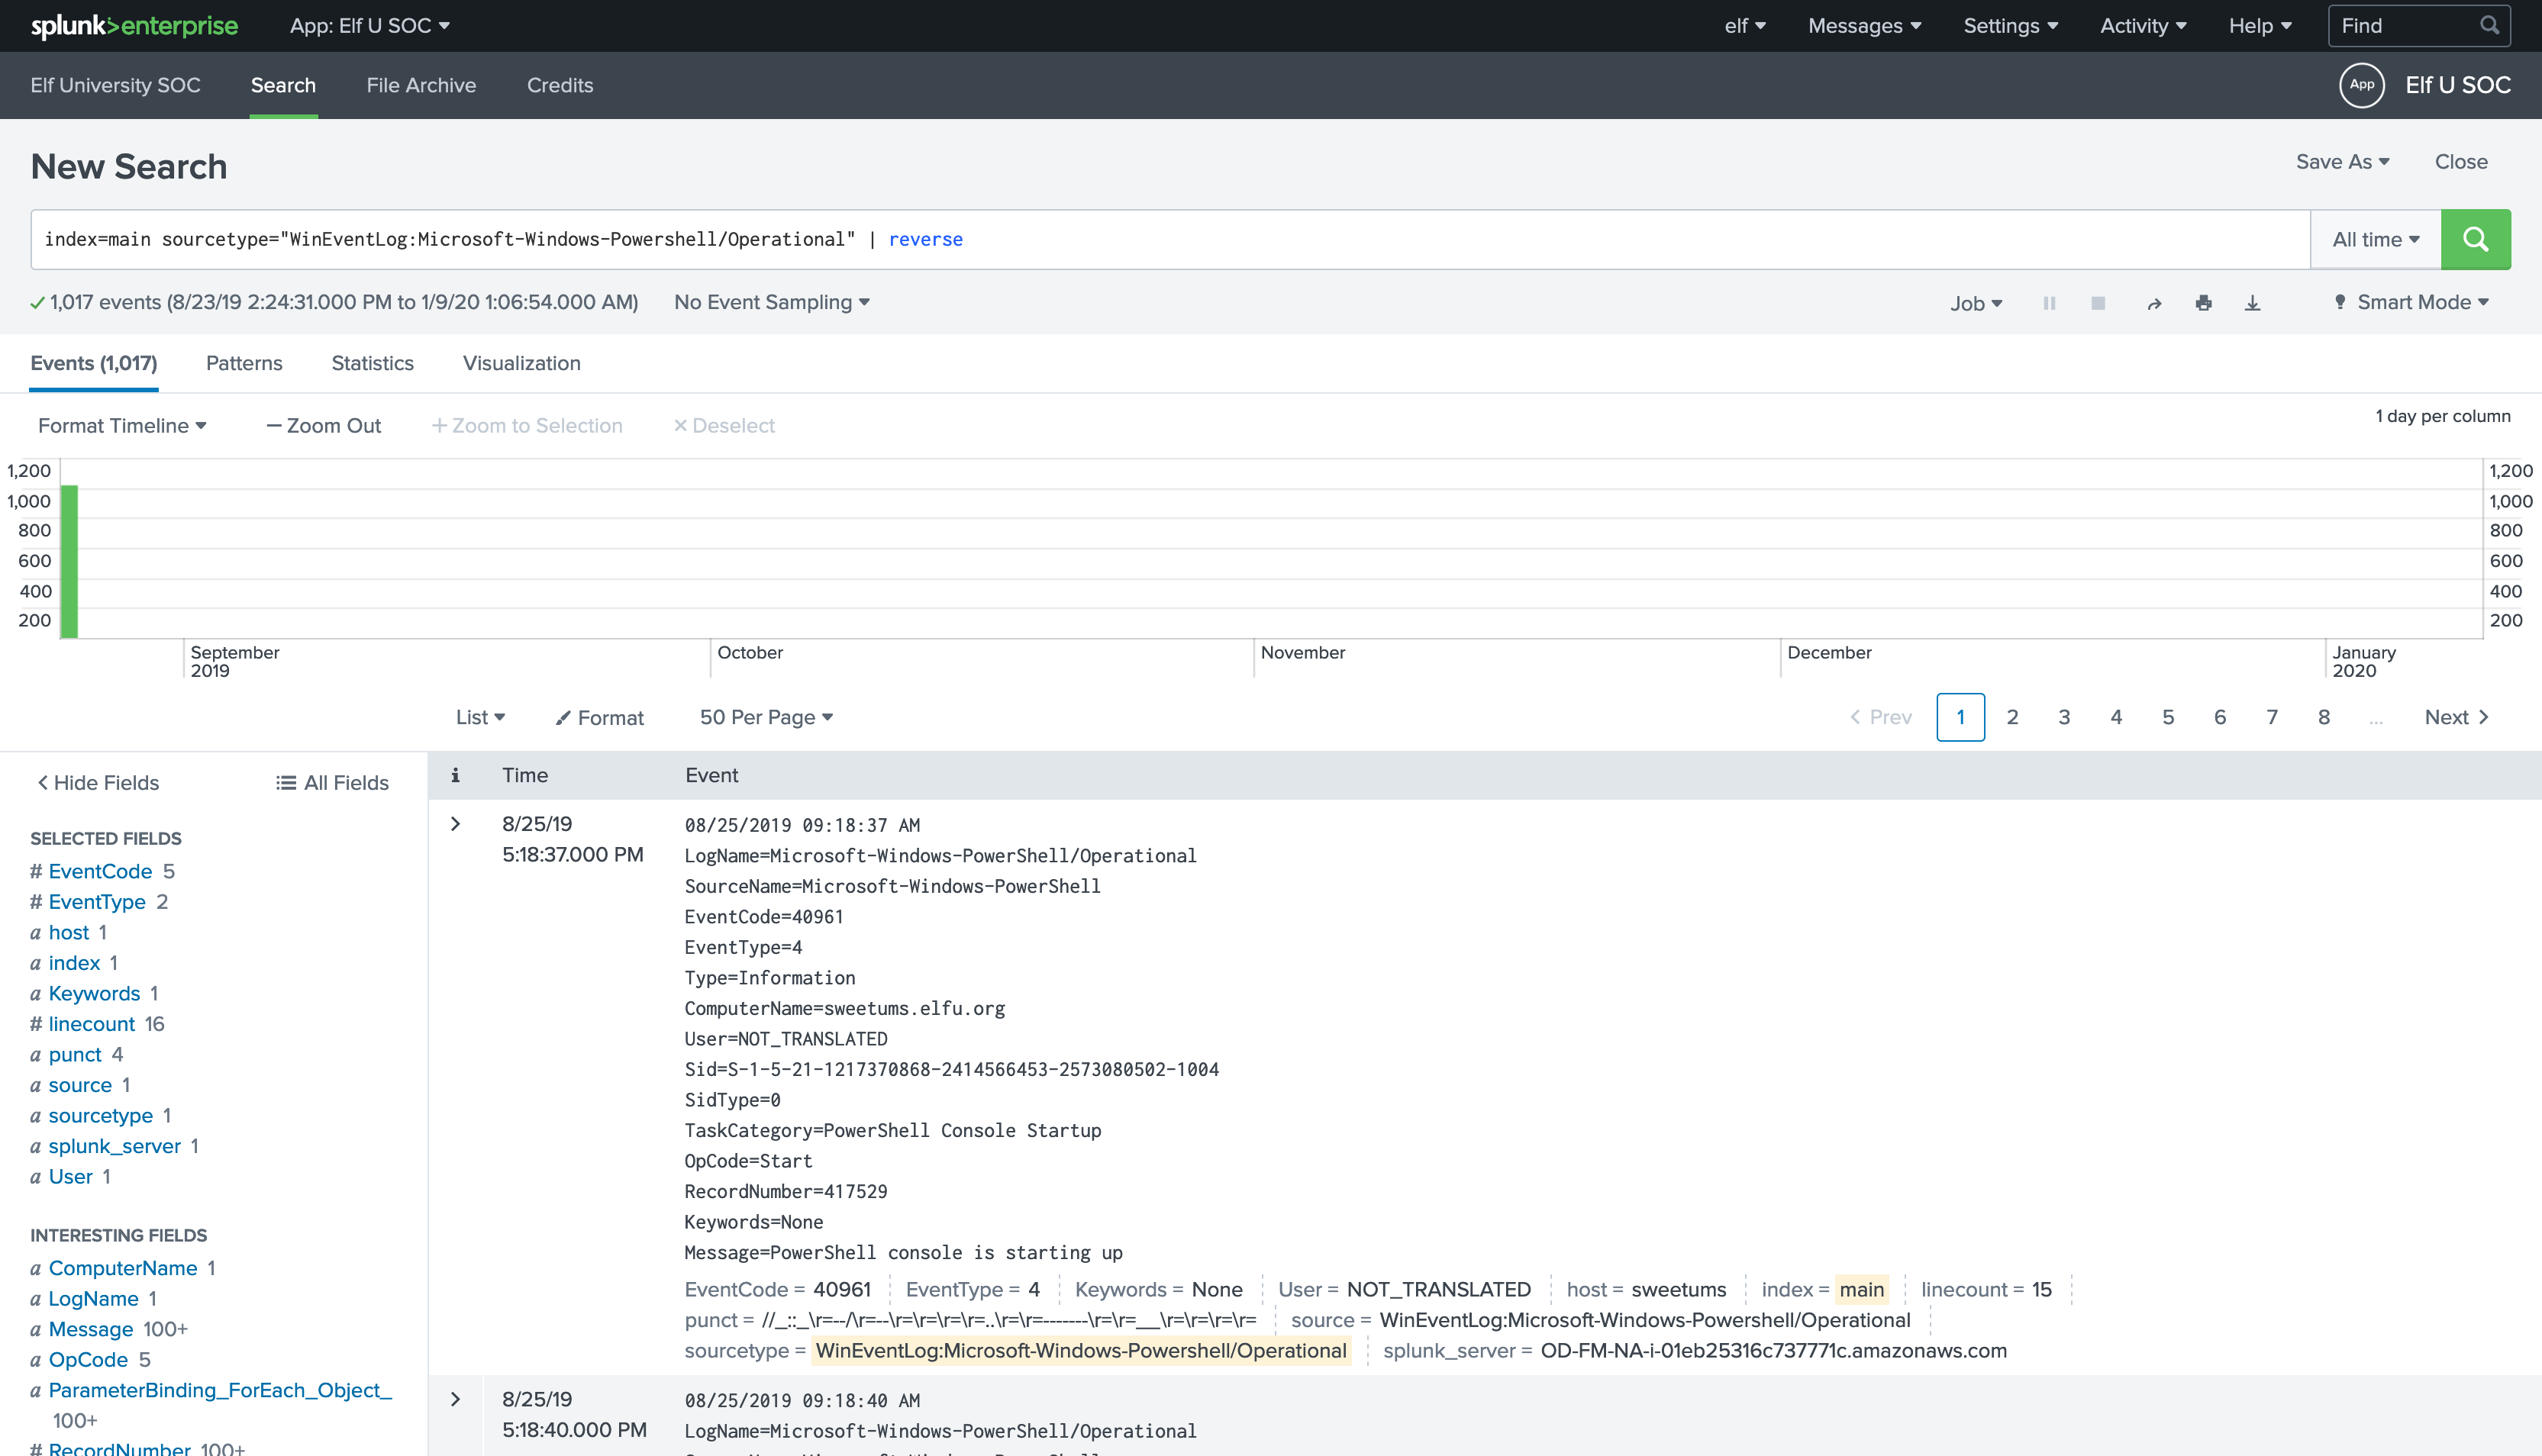Click the Find magnifier icon in top bar
Screen dimensions: 2542x1456
(x=2489, y=25)
